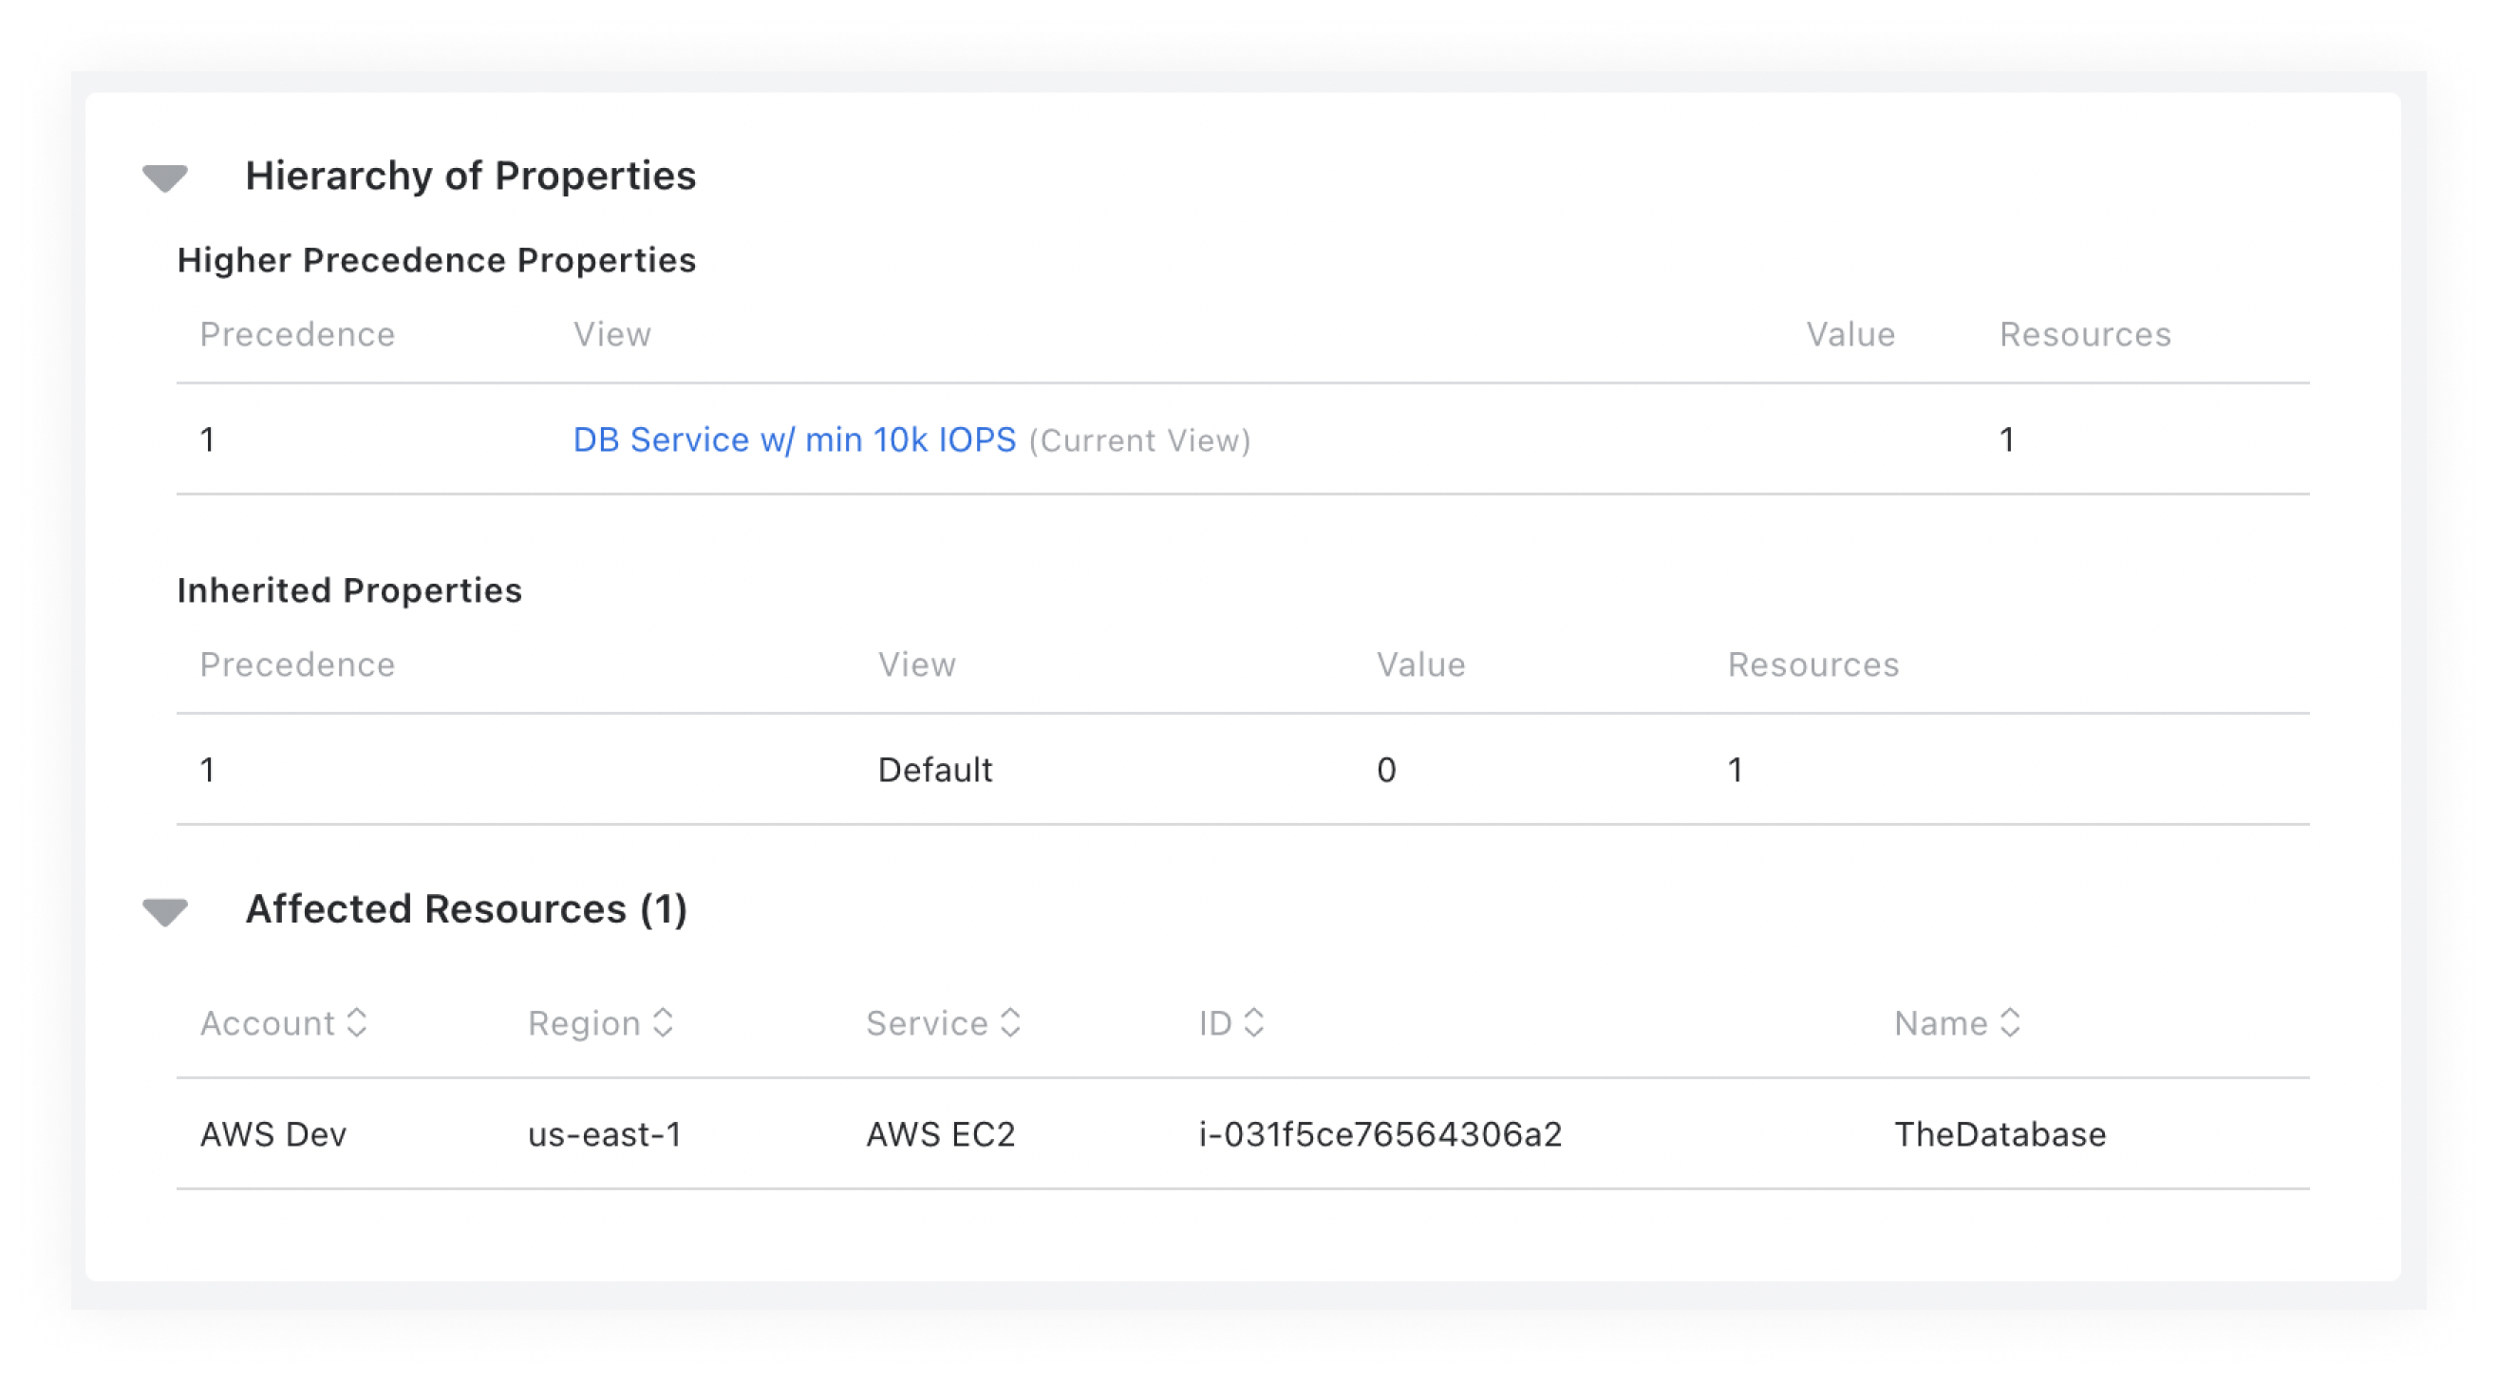Collapse the Affected Resources section
The image size is (2498, 1381).
[165, 912]
